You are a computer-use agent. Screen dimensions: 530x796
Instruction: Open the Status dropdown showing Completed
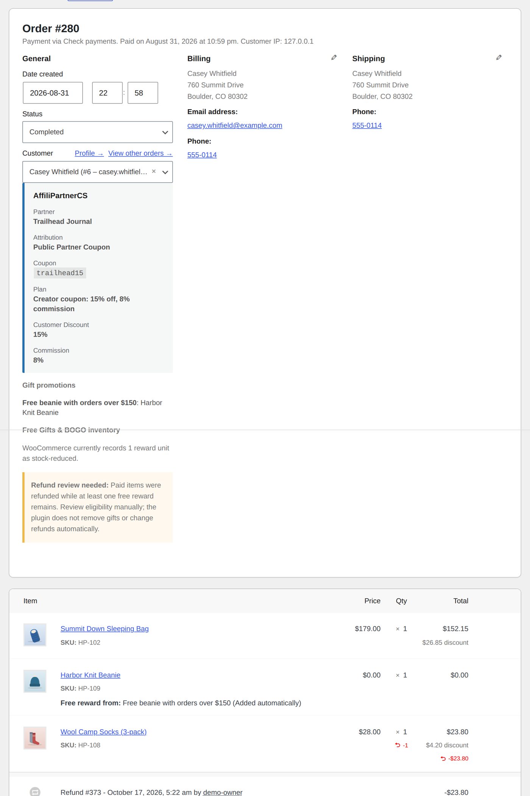(x=98, y=132)
